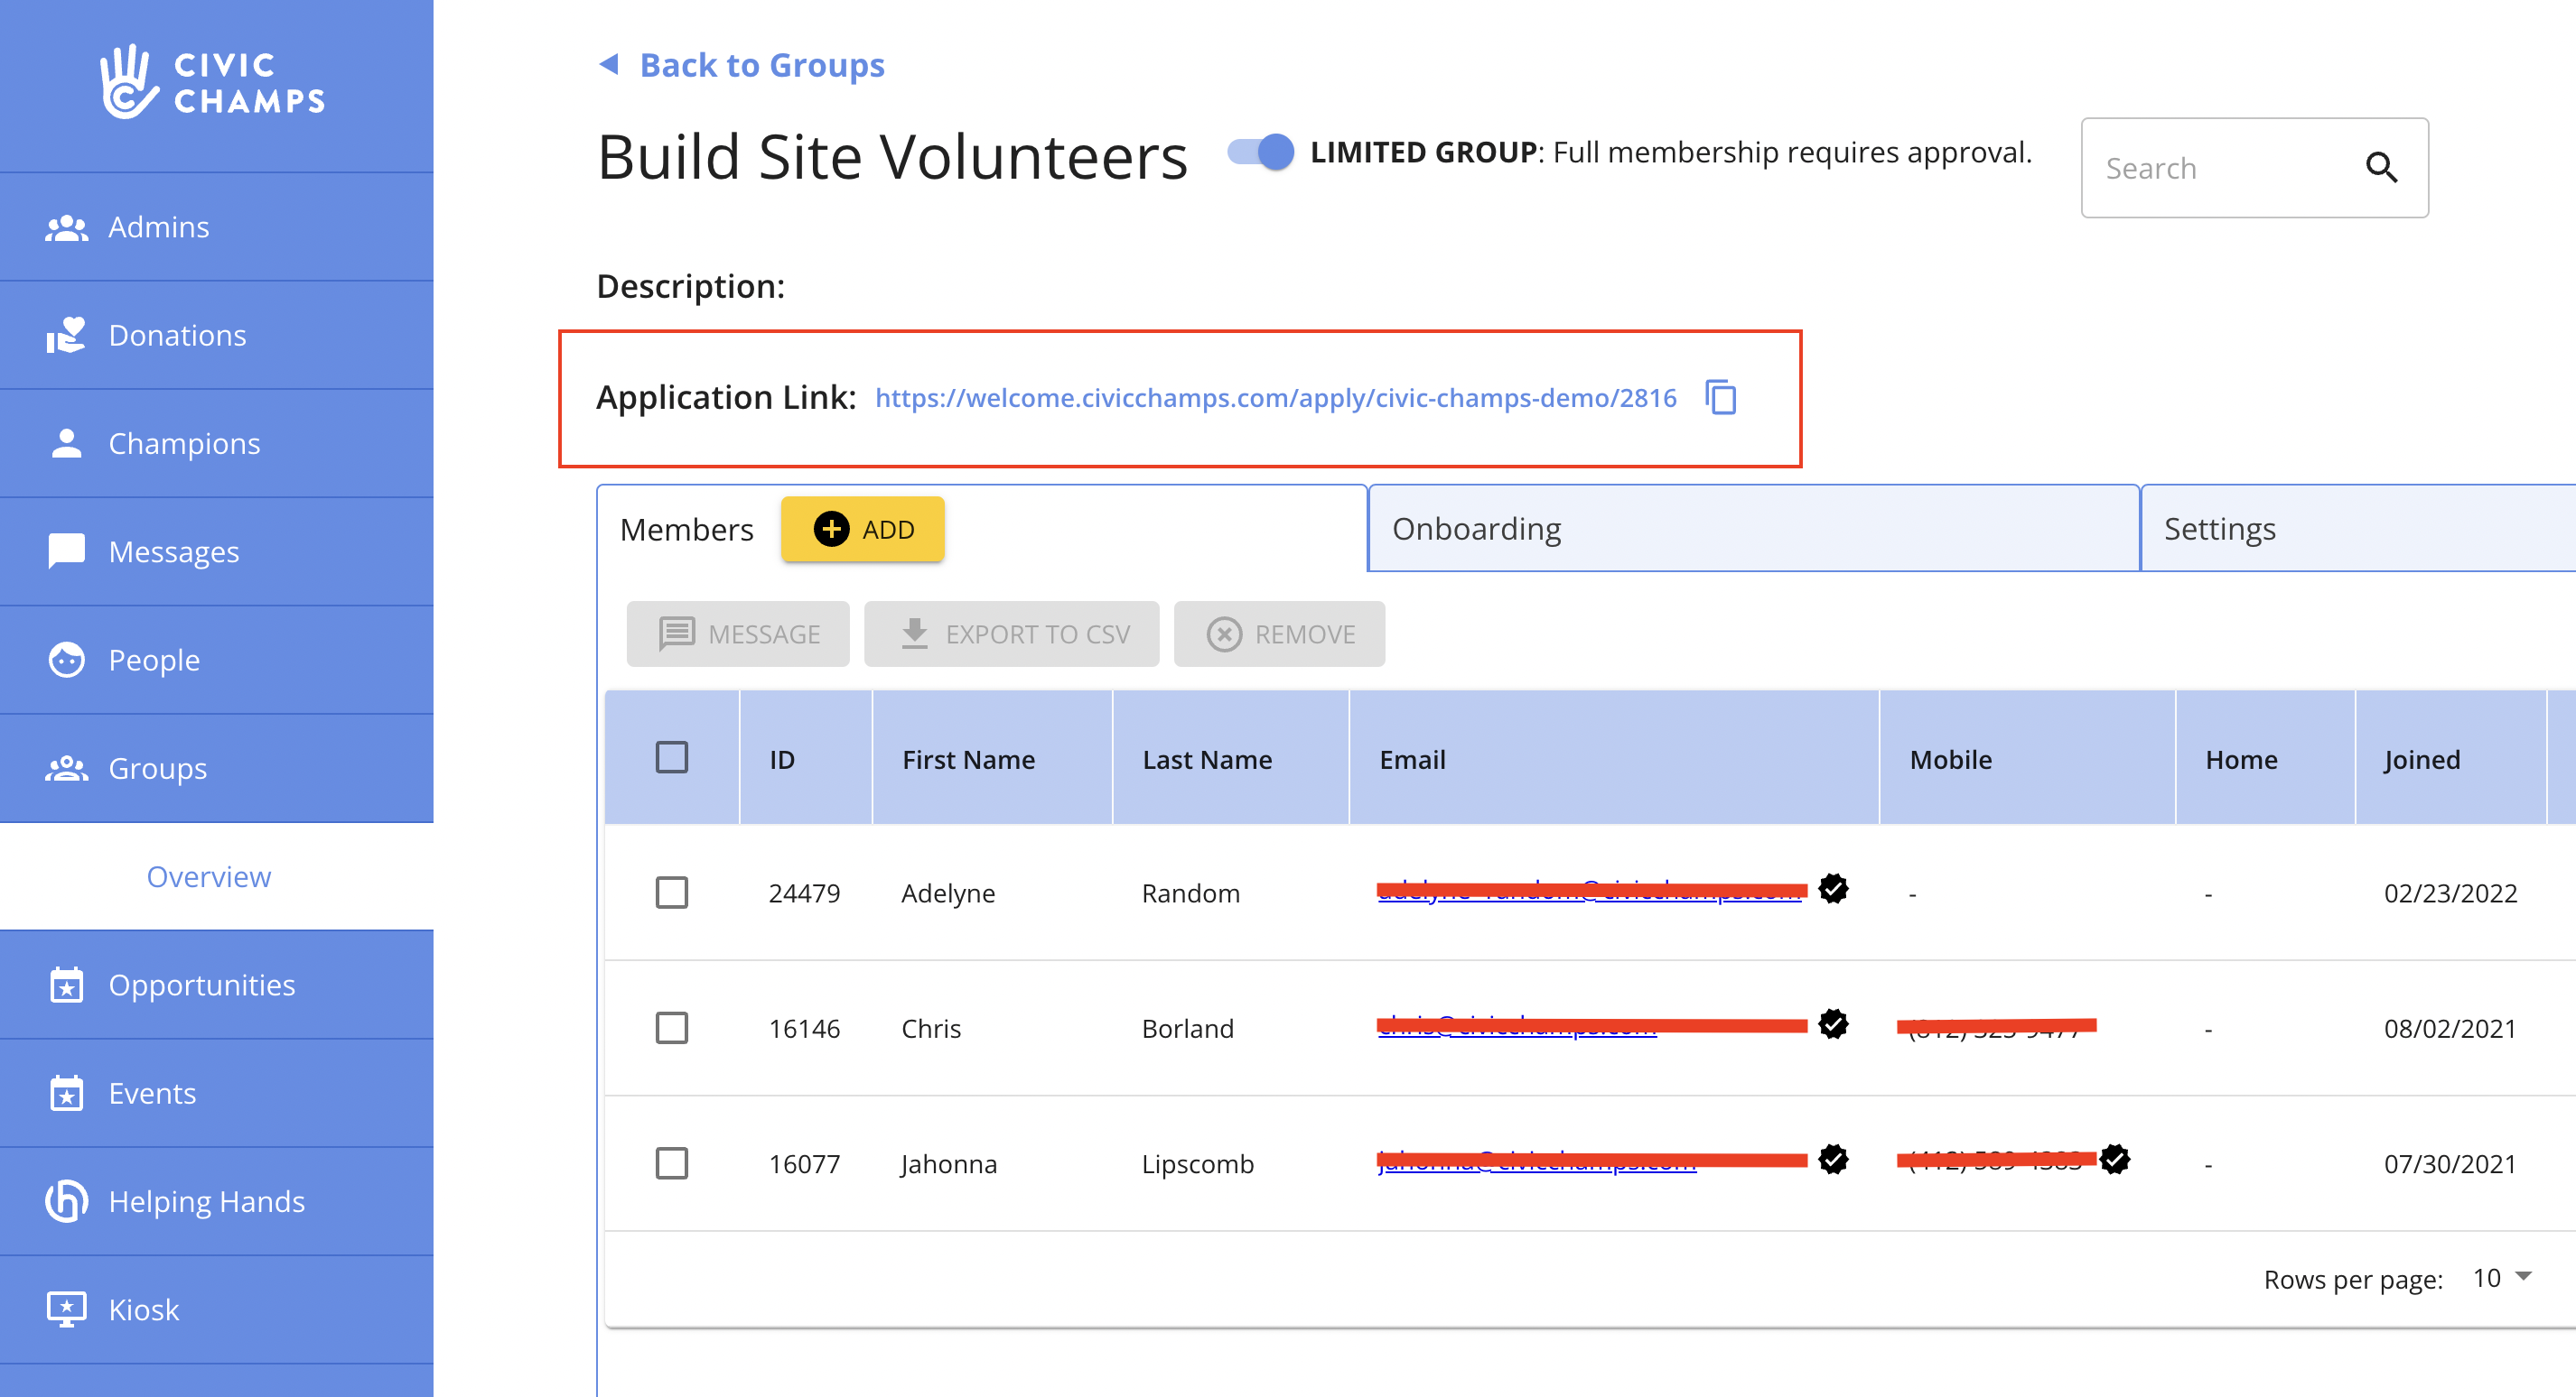Viewport: 2576px width, 1397px height.
Task: Click the MESSAGE button
Action: (738, 634)
